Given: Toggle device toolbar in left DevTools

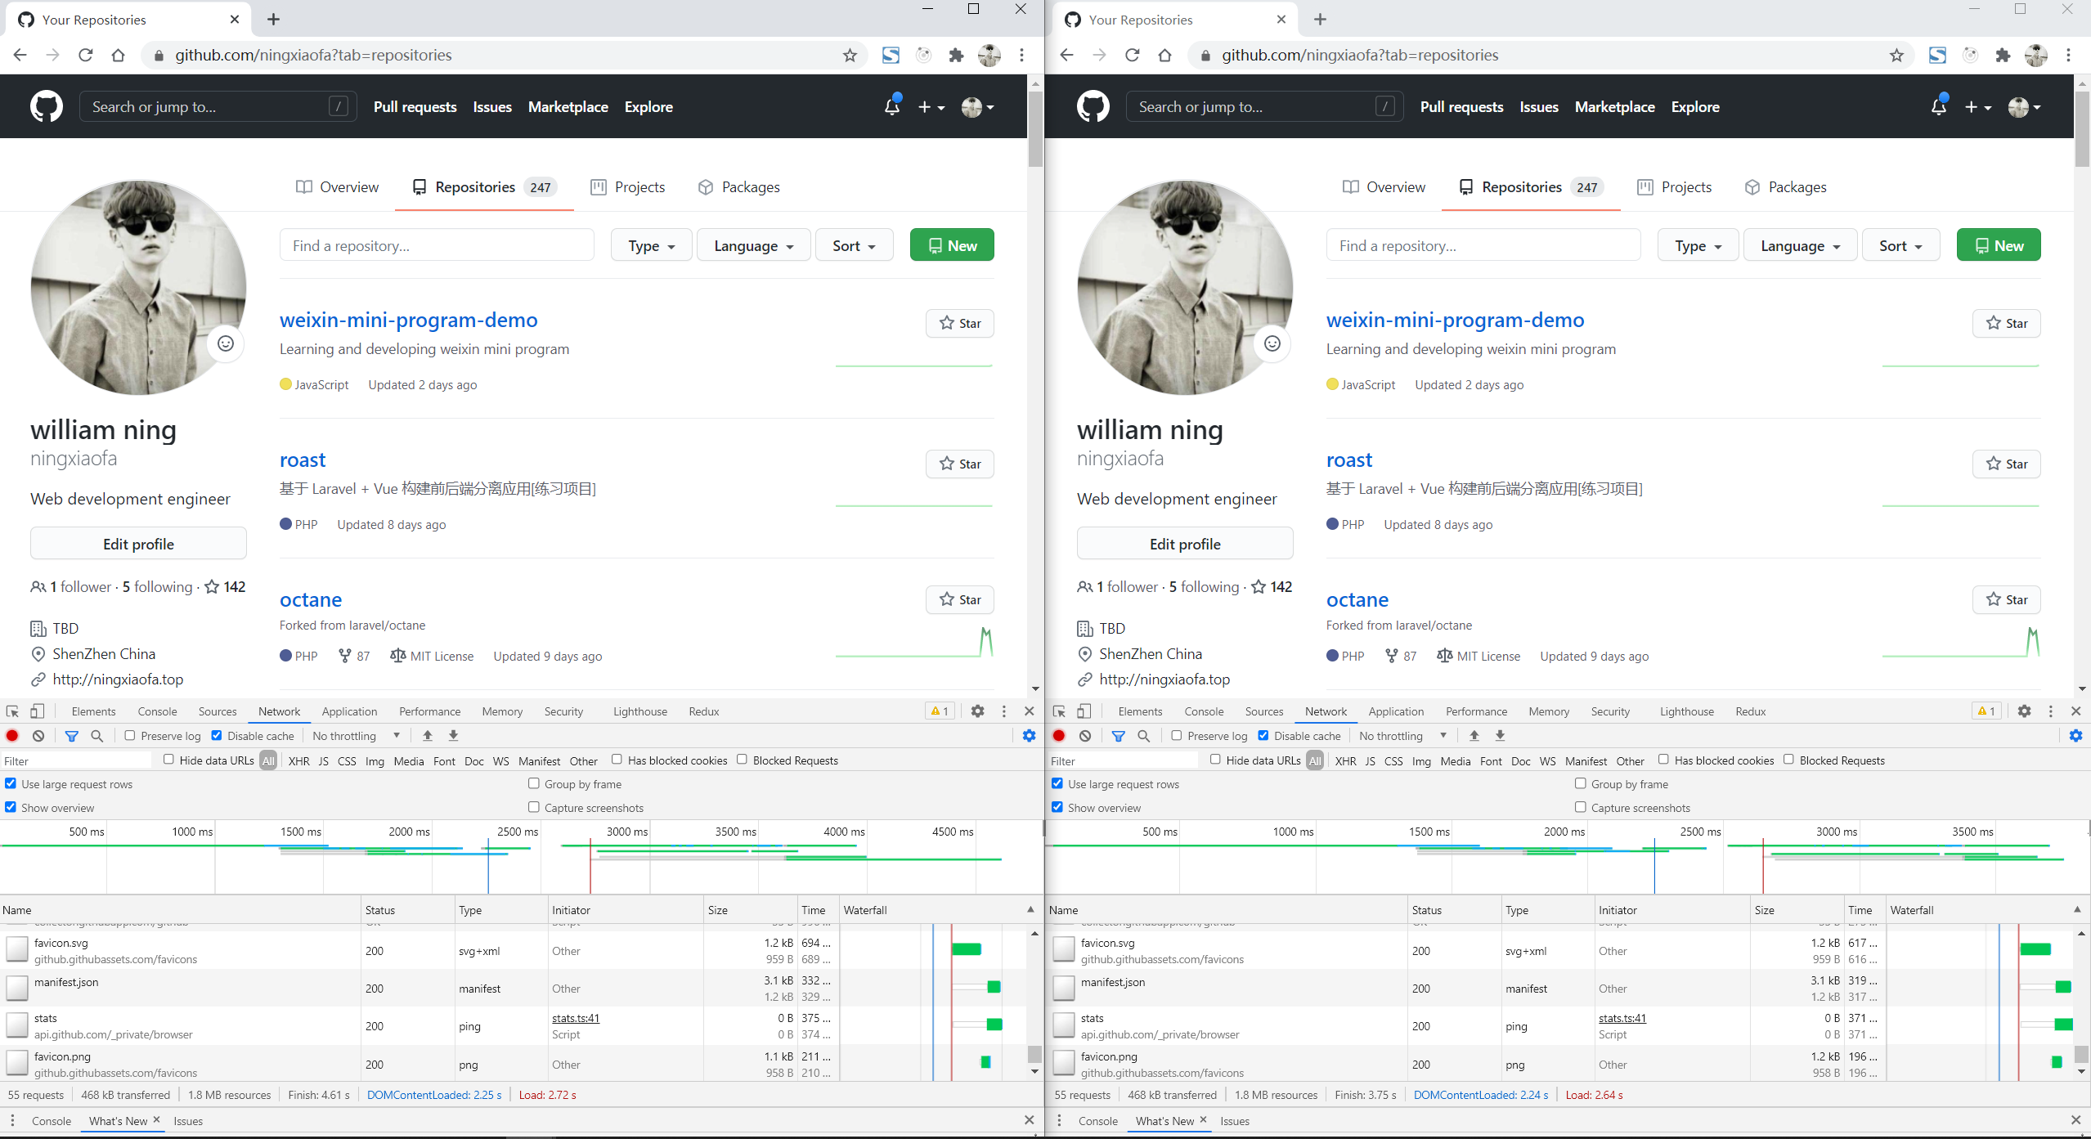Looking at the screenshot, I should click(x=37, y=711).
